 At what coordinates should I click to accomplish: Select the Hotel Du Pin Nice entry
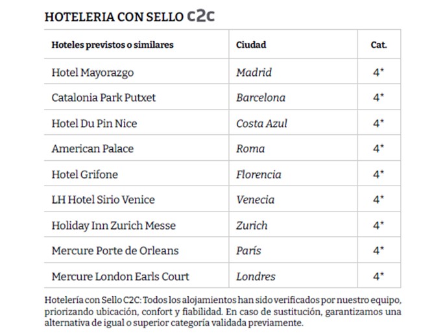click(x=94, y=123)
